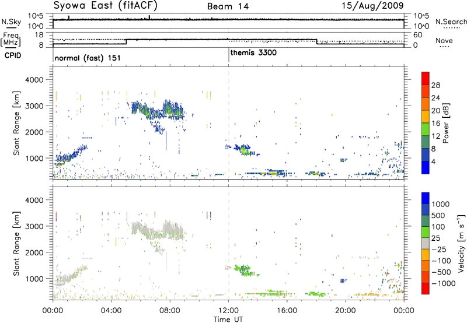Click the '20' Power colorbar tick
Image resolution: width=467 pixels, height=323 pixels.
[435, 111]
